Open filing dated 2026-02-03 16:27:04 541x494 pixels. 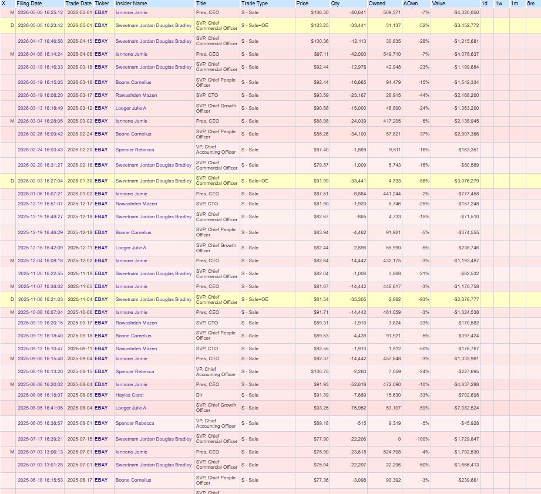(x=41, y=181)
